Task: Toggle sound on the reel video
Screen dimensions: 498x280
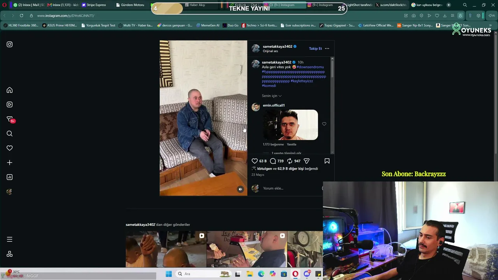Action: click(x=240, y=189)
